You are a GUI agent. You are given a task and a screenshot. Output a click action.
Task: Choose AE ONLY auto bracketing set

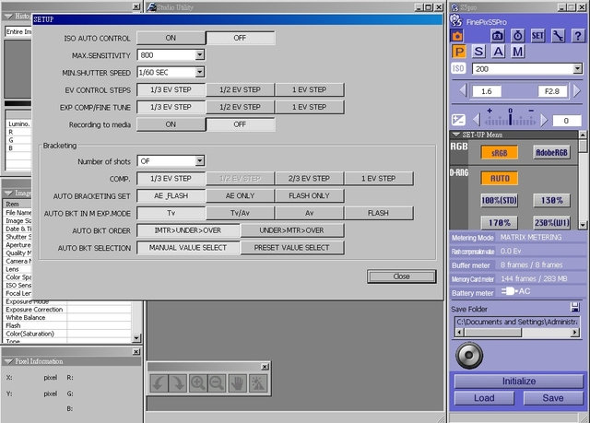click(240, 196)
